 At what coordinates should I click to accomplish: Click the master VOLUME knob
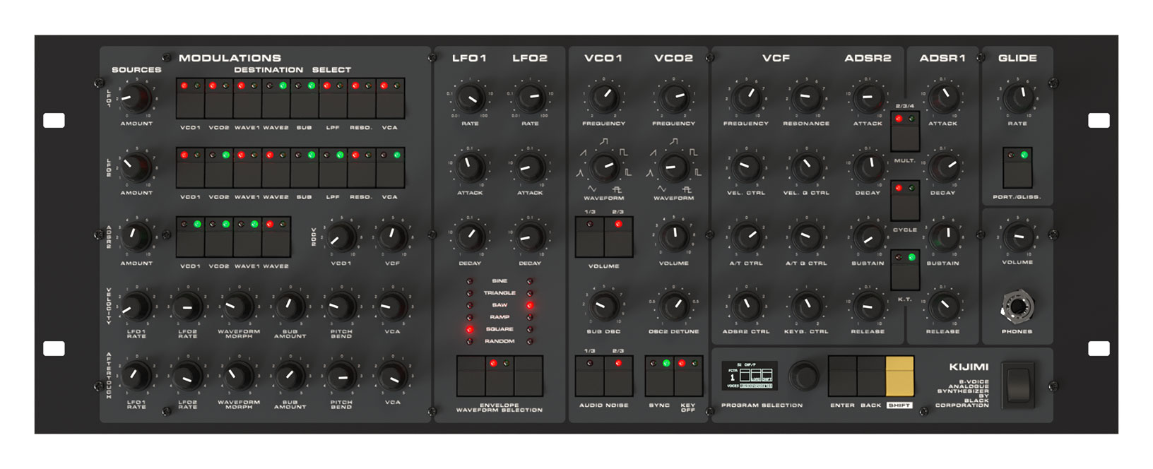pos(1017,237)
